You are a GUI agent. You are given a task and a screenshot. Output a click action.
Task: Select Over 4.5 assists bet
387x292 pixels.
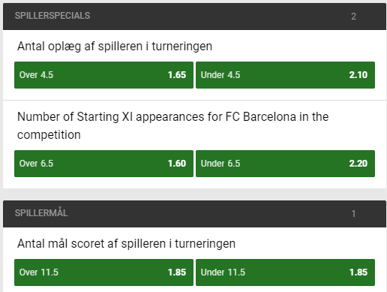coord(103,75)
